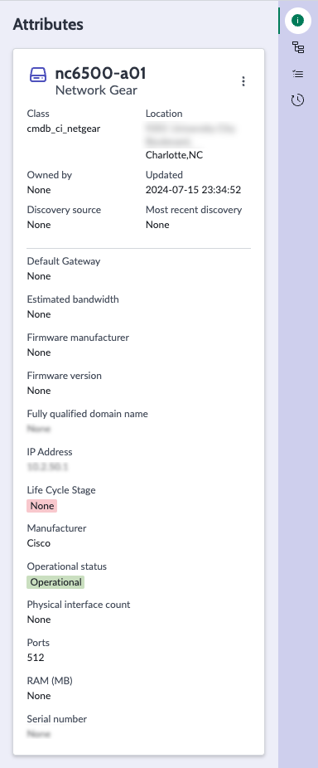Image resolution: width=318 pixels, height=768 pixels.
Task: Click the Estimated bandwidth label
Action: pyautogui.click(x=73, y=299)
